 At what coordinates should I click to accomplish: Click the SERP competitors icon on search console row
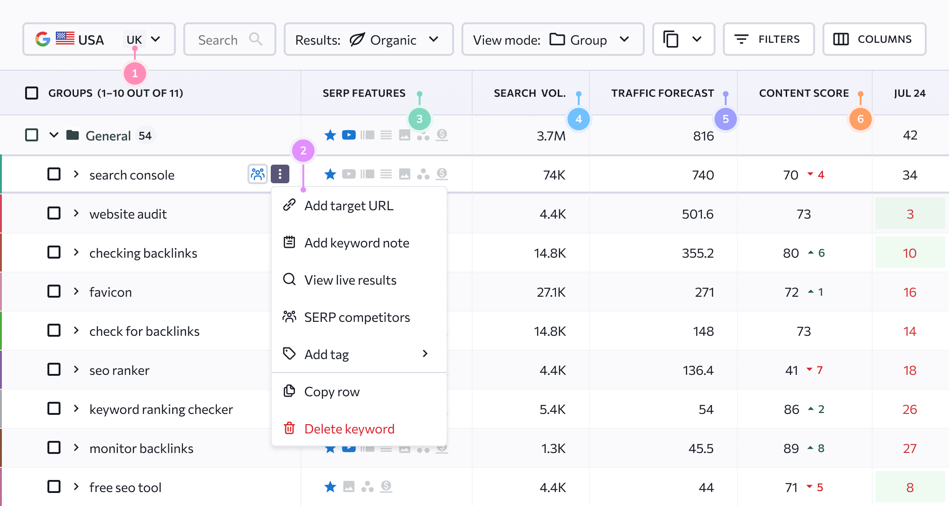(x=257, y=174)
